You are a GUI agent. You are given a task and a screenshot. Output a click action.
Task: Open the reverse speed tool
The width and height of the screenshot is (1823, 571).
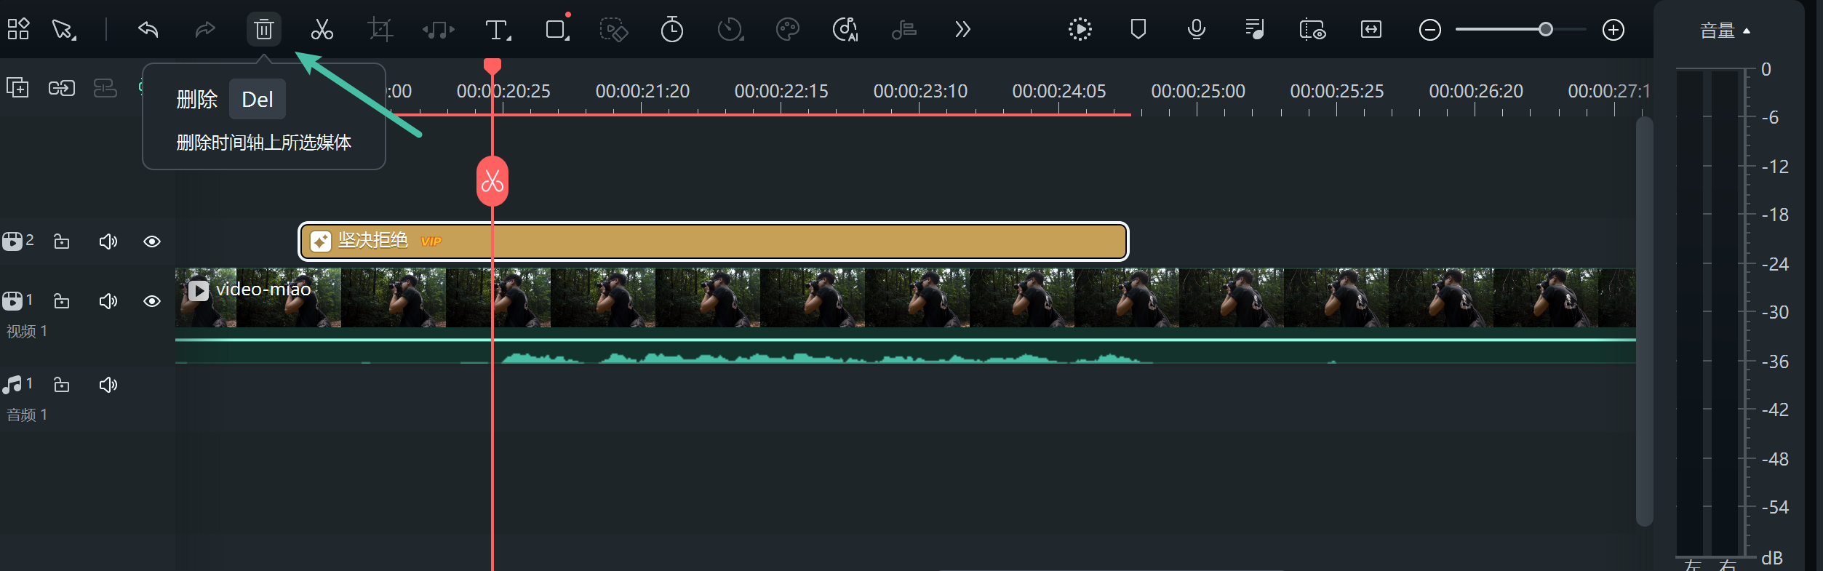730,29
